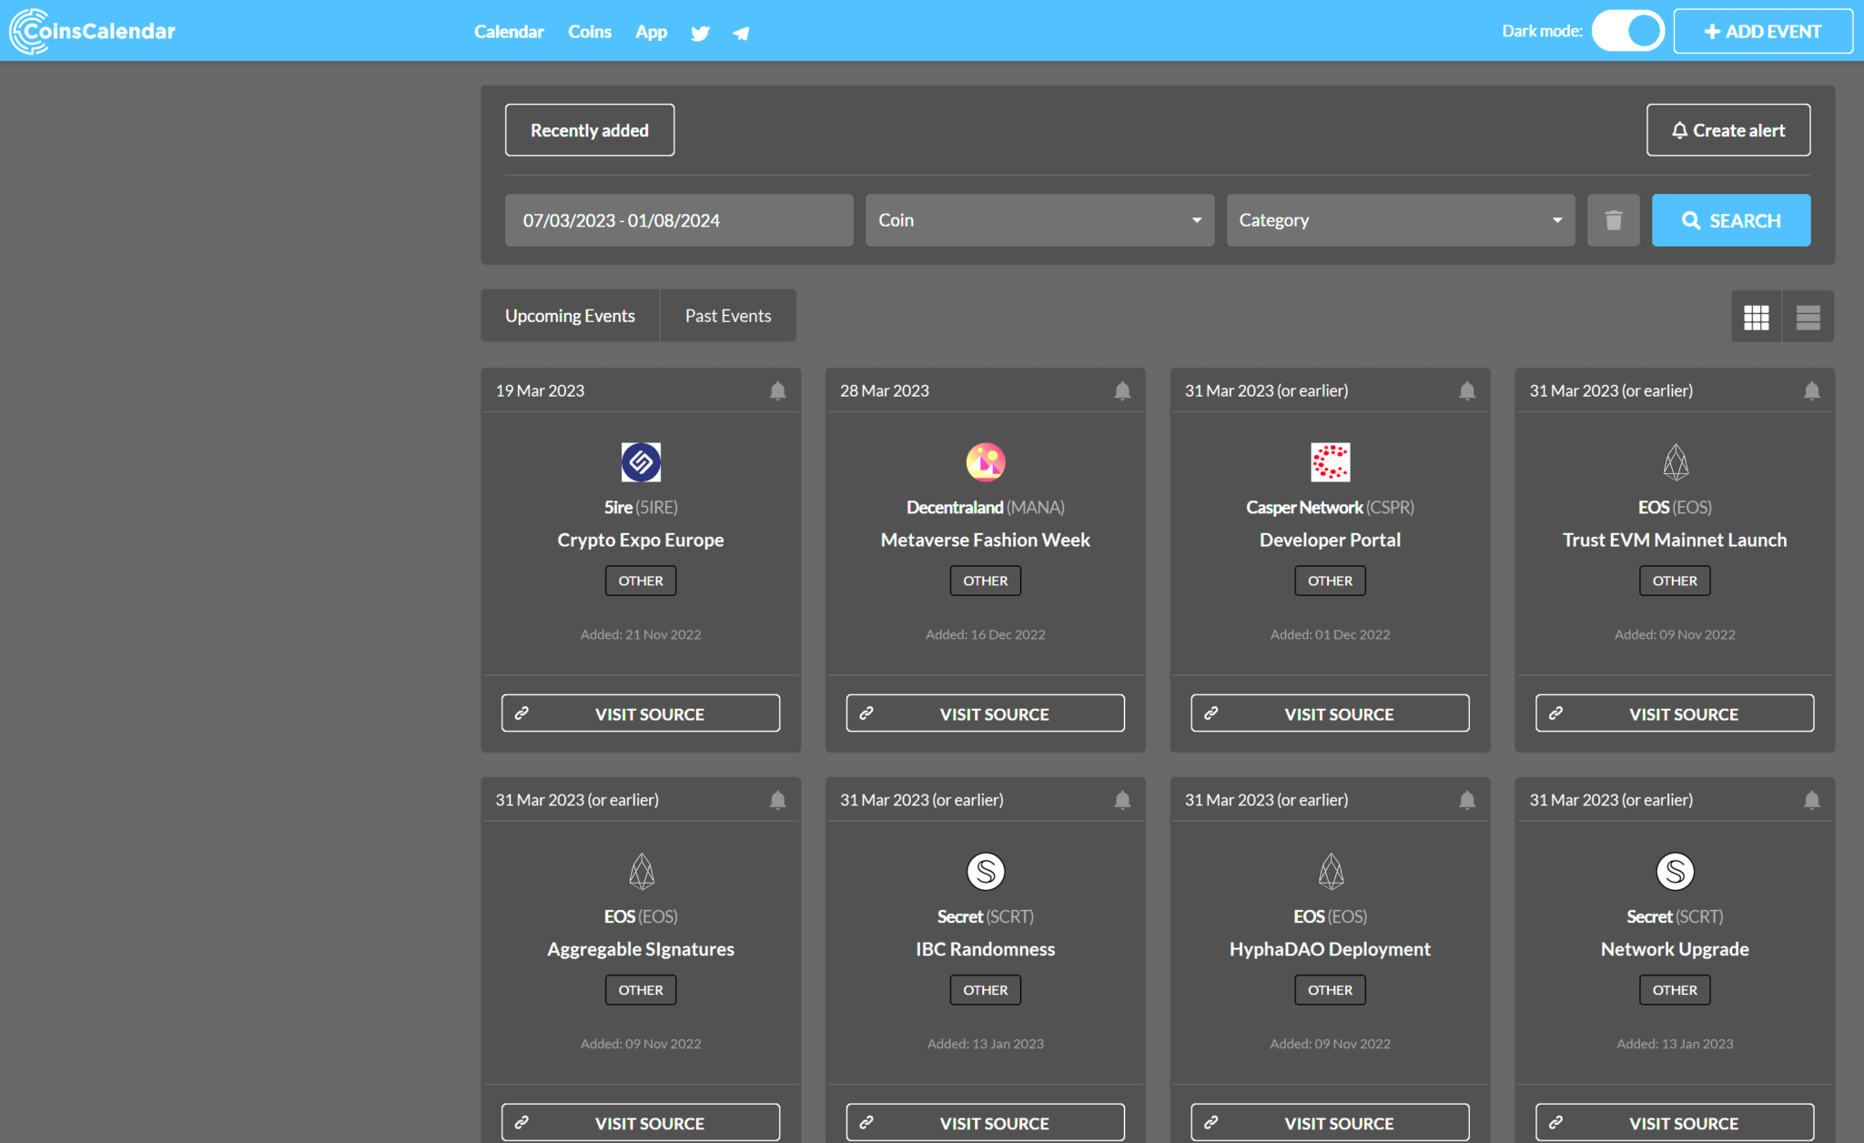This screenshot has height=1143, width=1864.
Task: Visit source for Metaverse Fashion Week
Action: coord(986,713)
